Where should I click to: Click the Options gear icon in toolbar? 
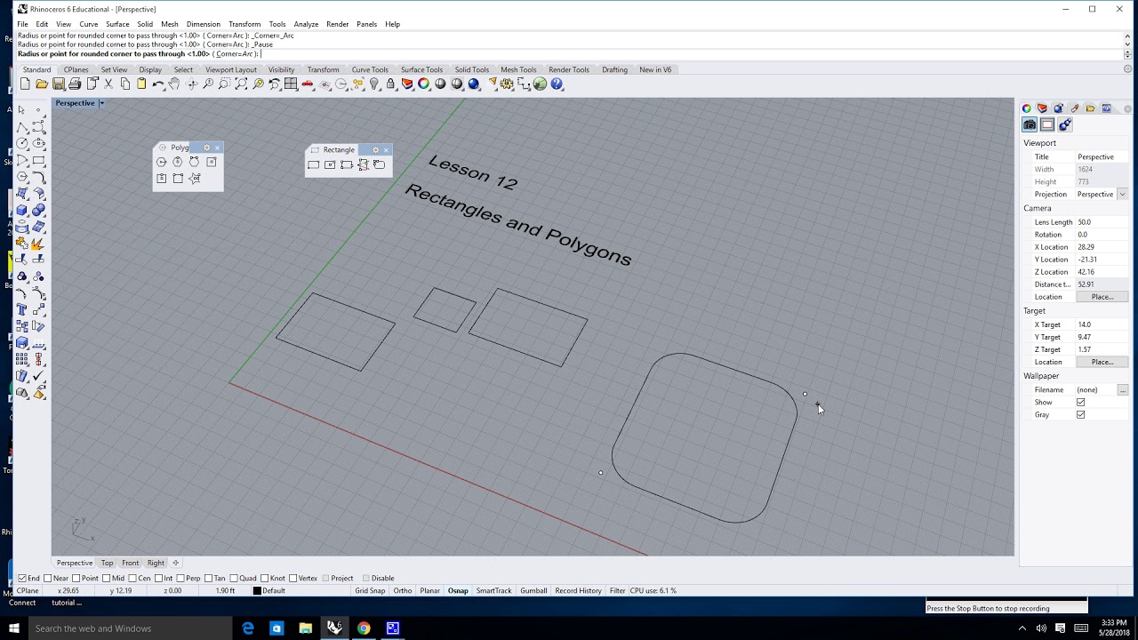pyautogui.click(x=507, y=84)
